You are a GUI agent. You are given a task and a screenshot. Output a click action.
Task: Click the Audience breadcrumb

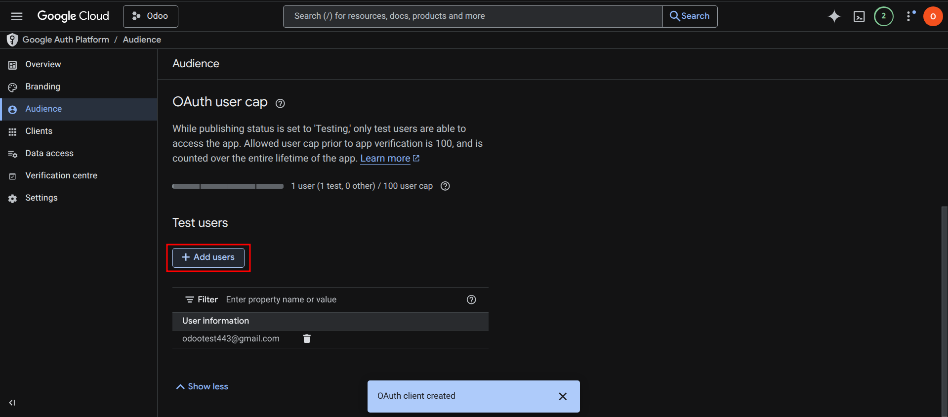[x=142, y=40]
